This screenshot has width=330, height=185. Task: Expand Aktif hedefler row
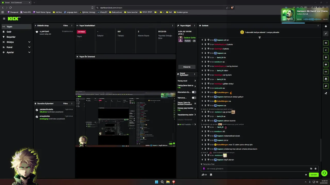click(x=187, y=124)
